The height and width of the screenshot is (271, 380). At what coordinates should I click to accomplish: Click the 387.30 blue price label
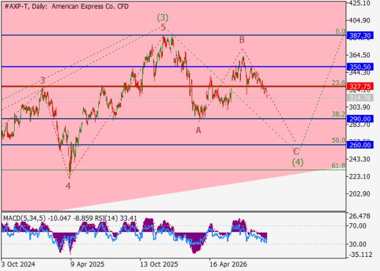[360, 36]
